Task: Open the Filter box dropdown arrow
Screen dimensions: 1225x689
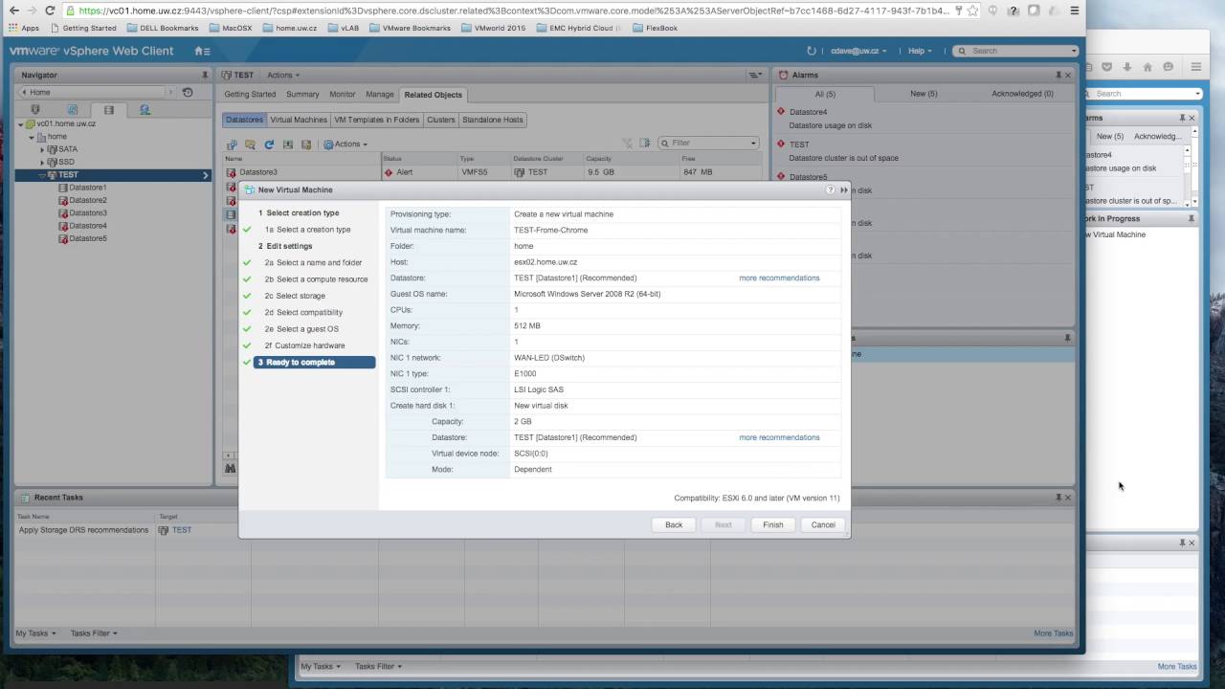Action: tap(753, 144)
